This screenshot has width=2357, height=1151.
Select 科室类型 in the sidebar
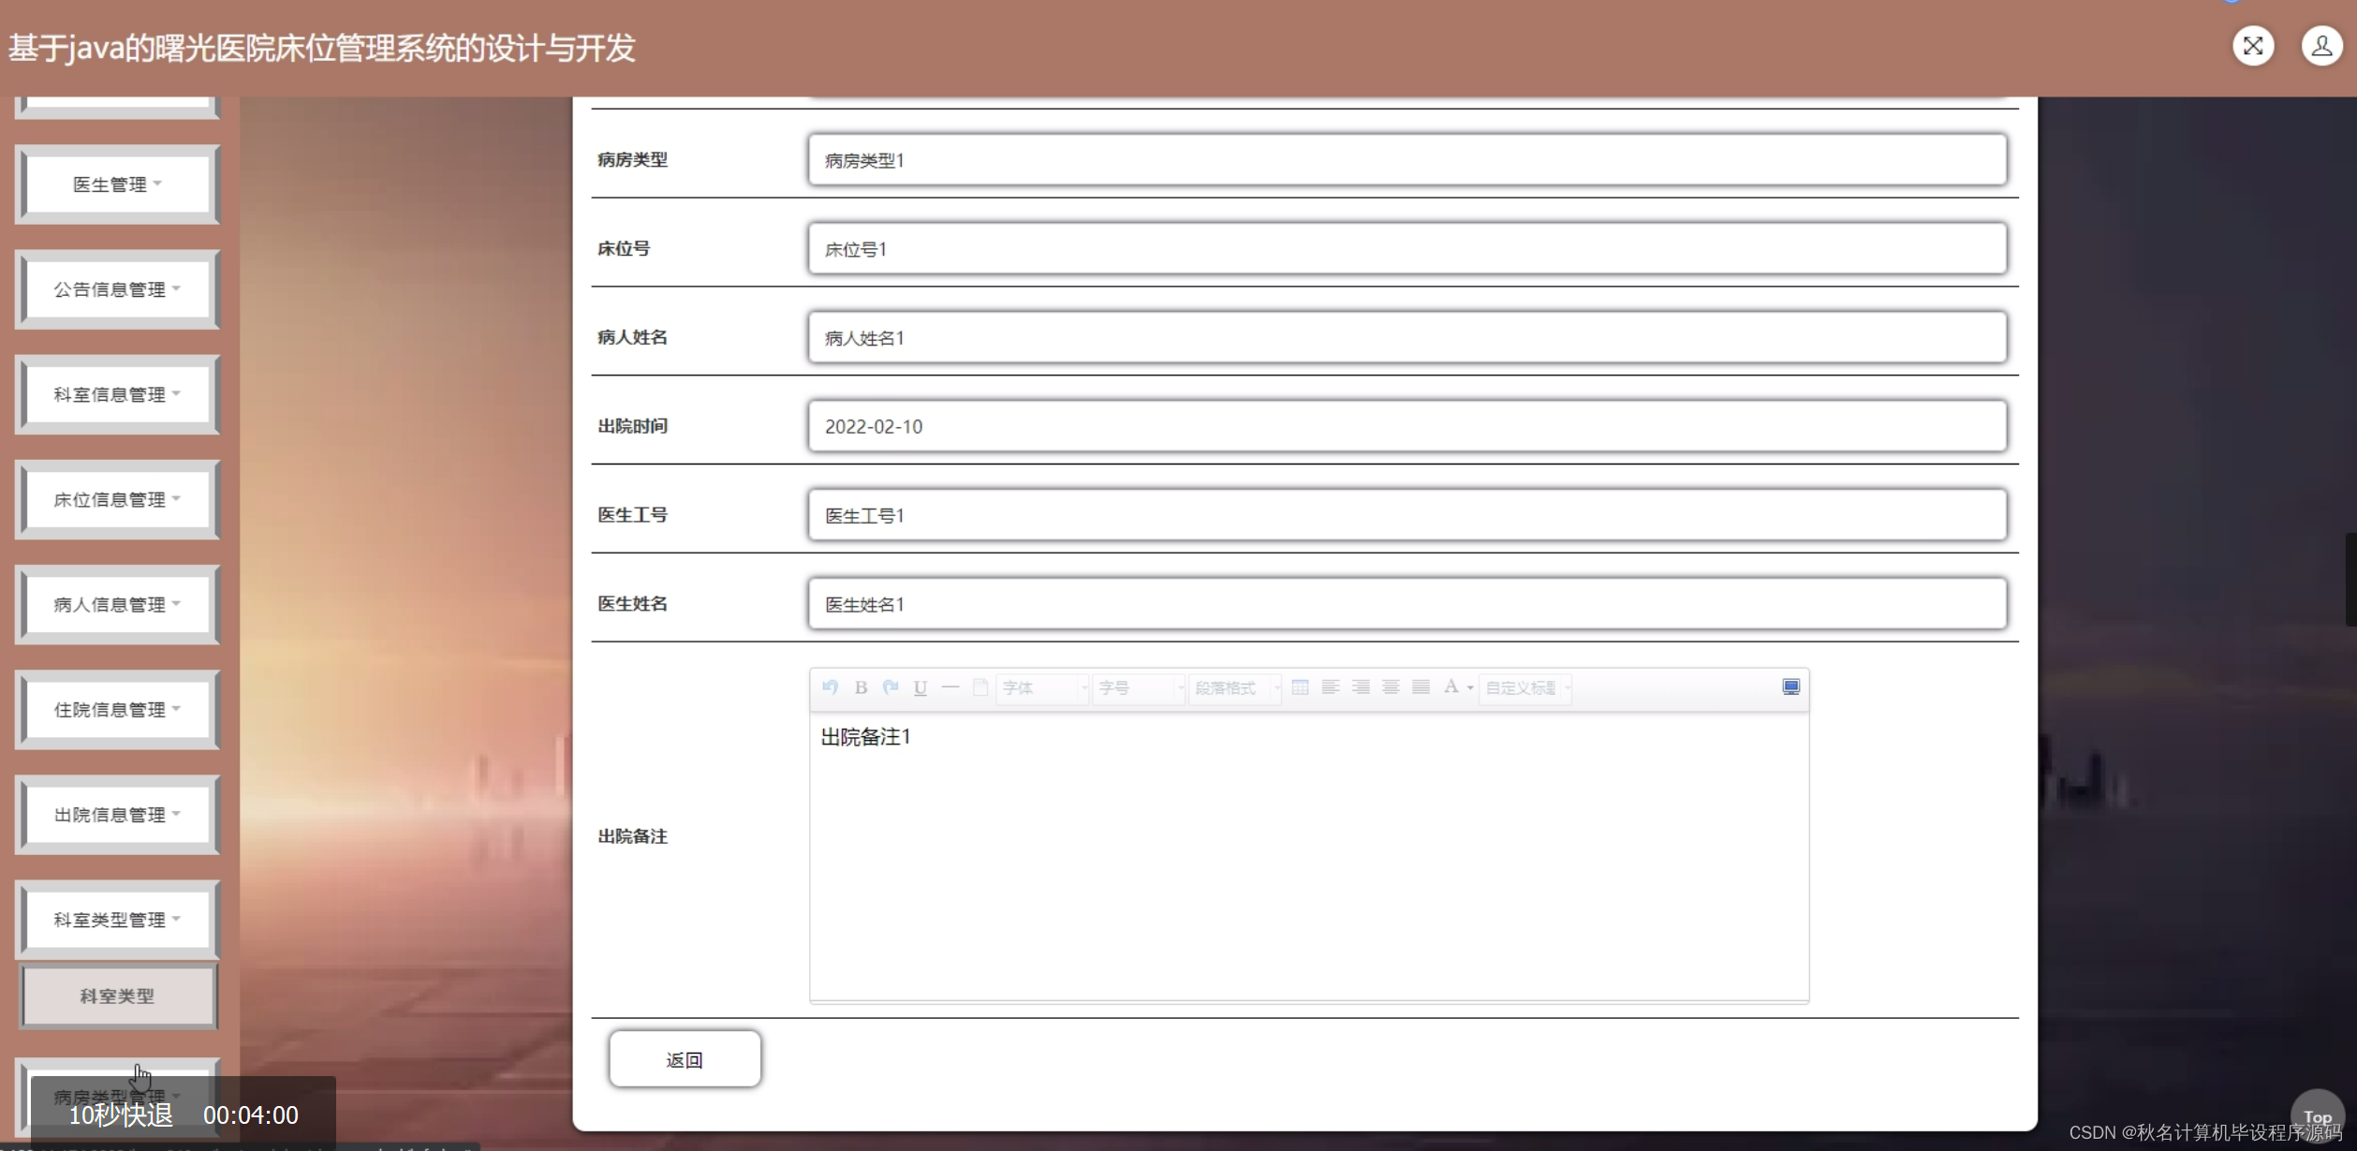(117, 996)
